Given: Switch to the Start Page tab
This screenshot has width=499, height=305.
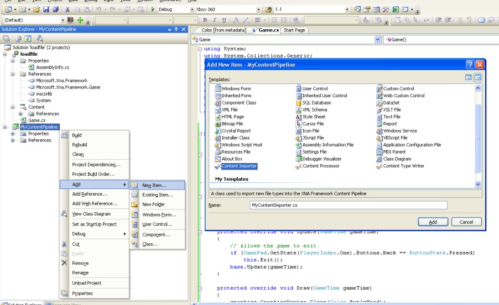Looking at the screenshot, I should 294,30.
